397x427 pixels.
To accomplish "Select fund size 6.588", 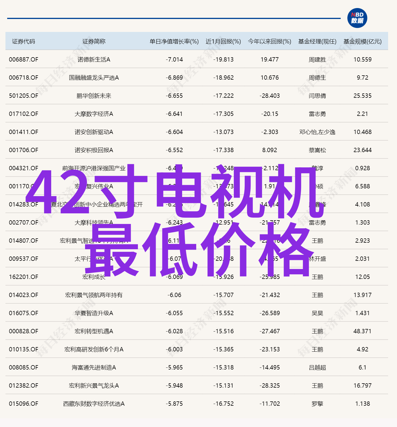I will point(363,186).
